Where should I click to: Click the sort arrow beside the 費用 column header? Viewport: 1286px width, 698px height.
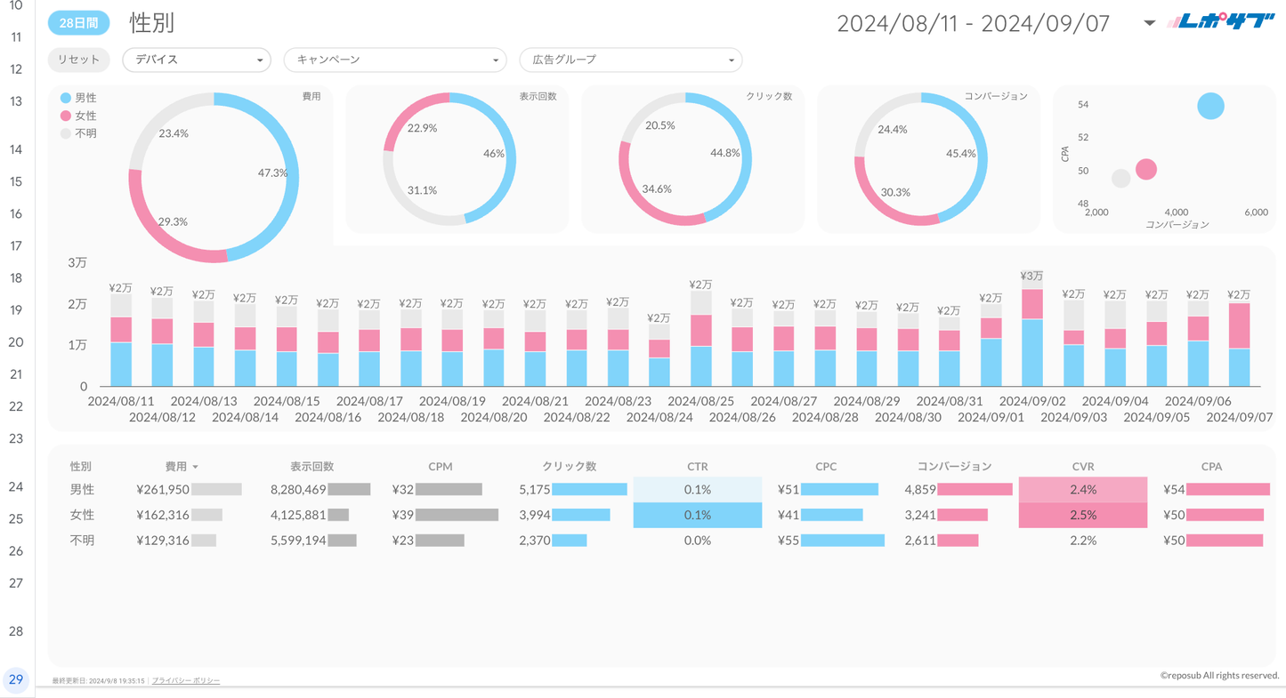click(196, 467)
